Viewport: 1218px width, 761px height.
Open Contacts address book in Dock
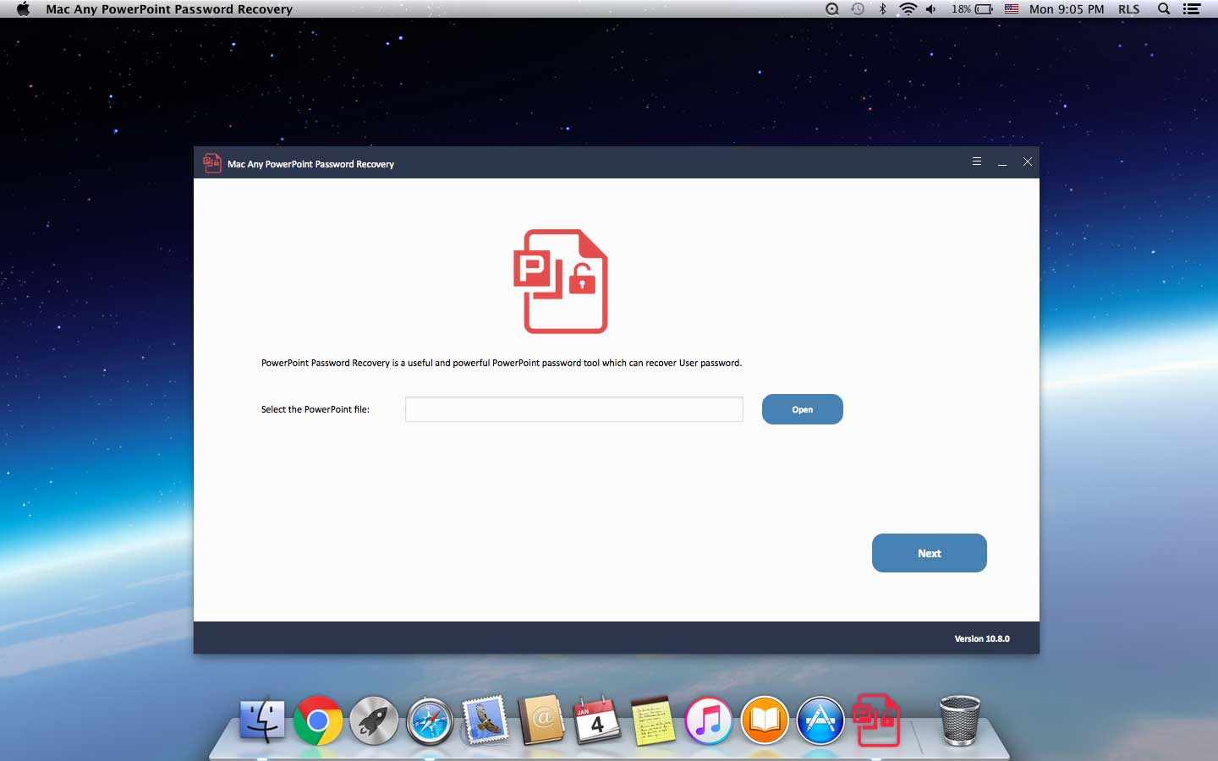tap(541, 720)
